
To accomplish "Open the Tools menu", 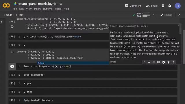I will coord(58,9).
